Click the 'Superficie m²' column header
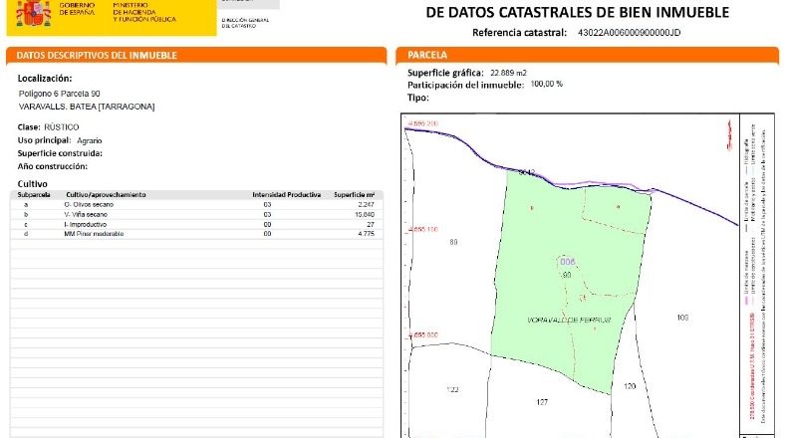This screenshot has height=438, width=787. pos(354,195)
